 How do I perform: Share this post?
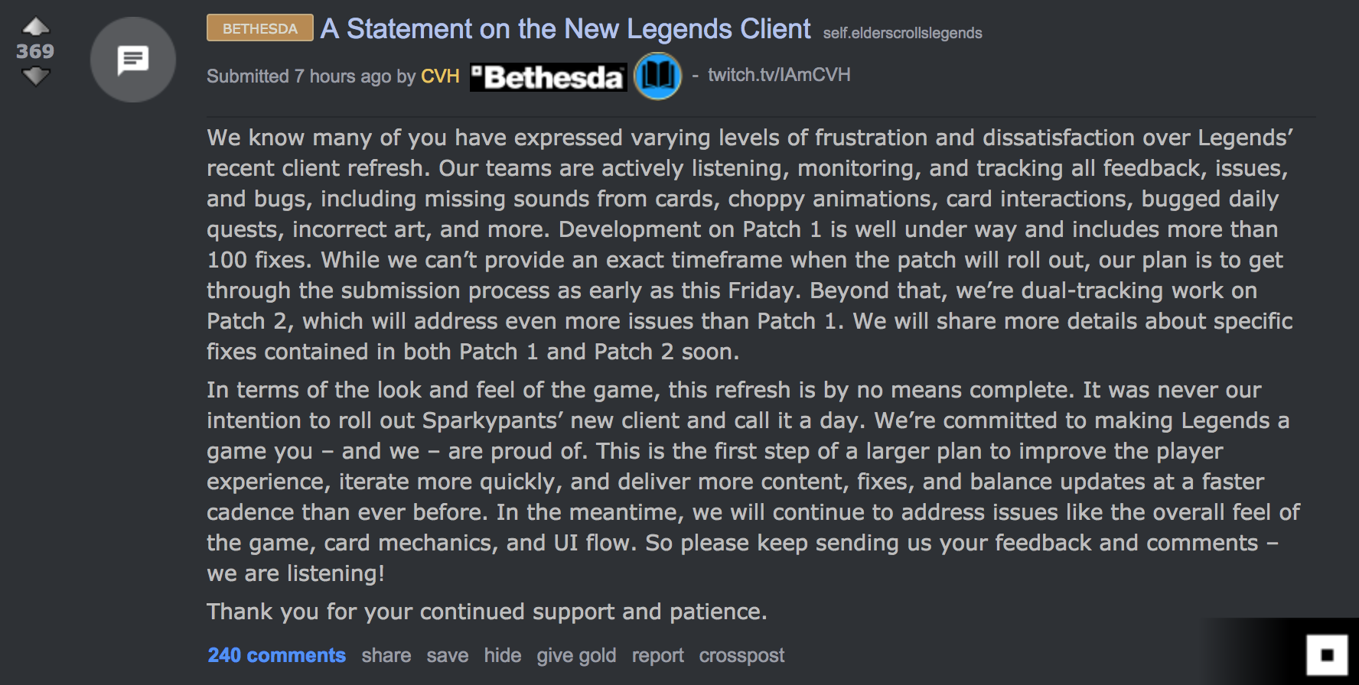386,655
